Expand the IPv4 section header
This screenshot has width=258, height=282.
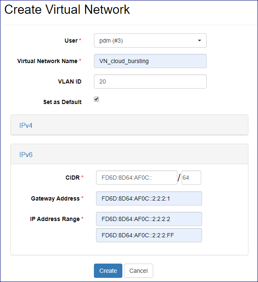coord(26,125)
